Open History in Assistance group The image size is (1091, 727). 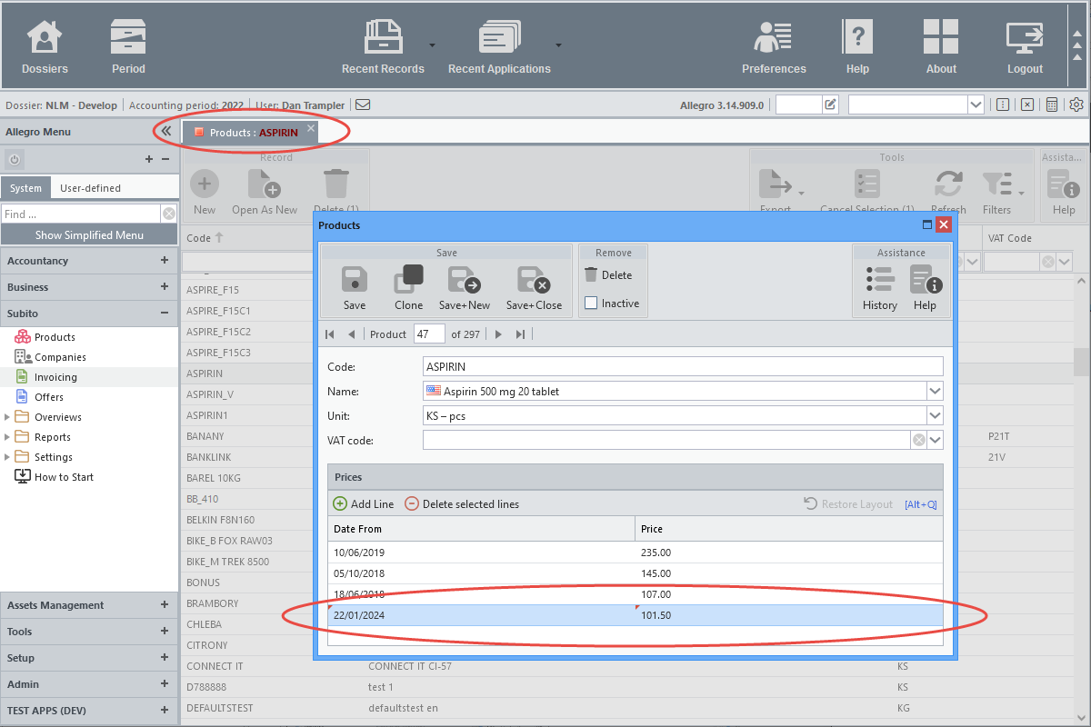coord(880,288)
